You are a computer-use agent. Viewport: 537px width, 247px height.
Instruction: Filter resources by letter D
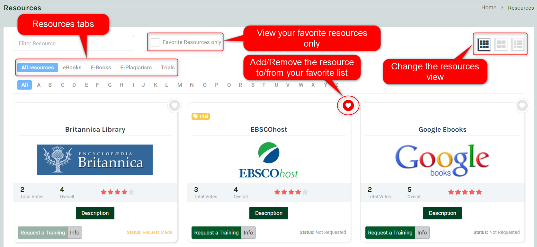(x=74, y=85)
